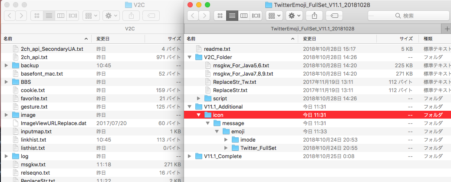Viewport: 451px width, 182px height.
Task: Expand the backup folder
Action: click(x=7, y=66)
